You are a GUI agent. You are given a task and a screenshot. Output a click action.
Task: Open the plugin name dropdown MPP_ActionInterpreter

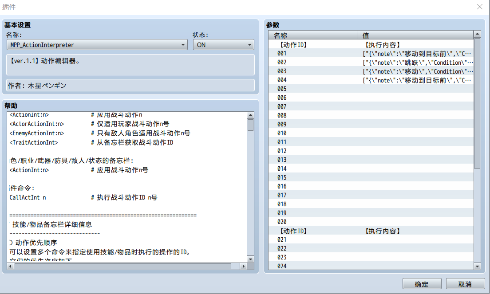[97, 45]
